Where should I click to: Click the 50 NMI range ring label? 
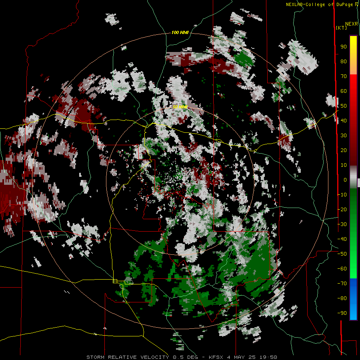click(x=180, y=107)
